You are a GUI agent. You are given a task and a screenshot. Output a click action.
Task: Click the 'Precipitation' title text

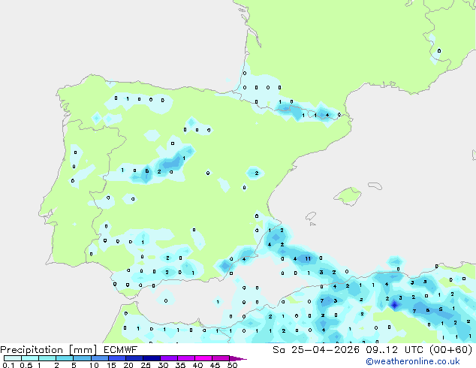[x=32, y=350]
